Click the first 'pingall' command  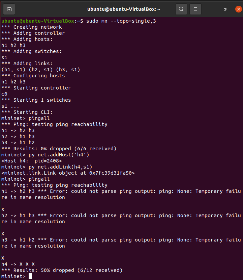point(39,118)
